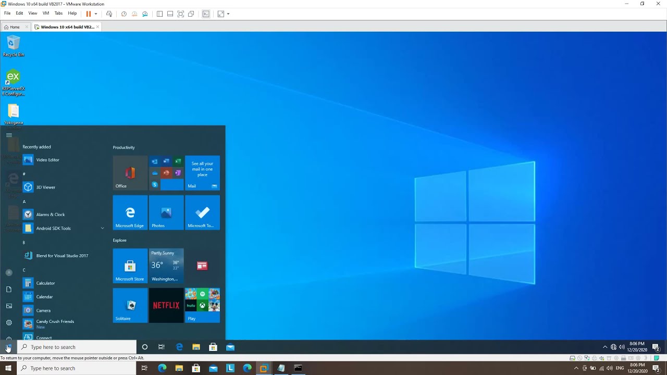This screenshot has height=375, width=667.
Task: Click the VMware Workstation host taskbar icon
Action: point(264,368)
